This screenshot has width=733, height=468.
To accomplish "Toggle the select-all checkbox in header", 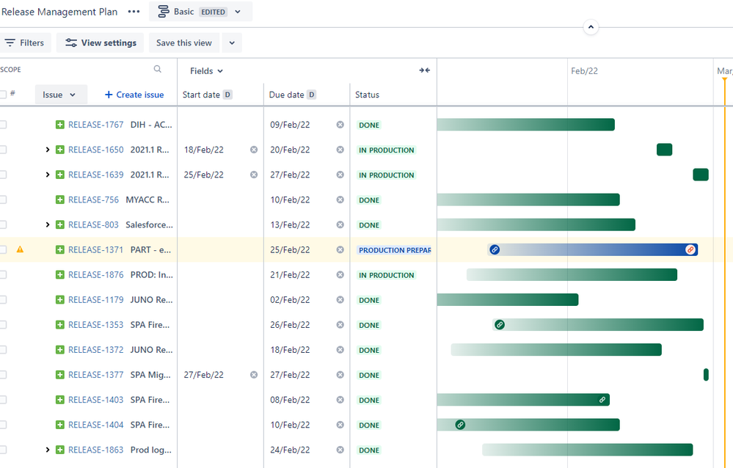I will tap(3, 95).
